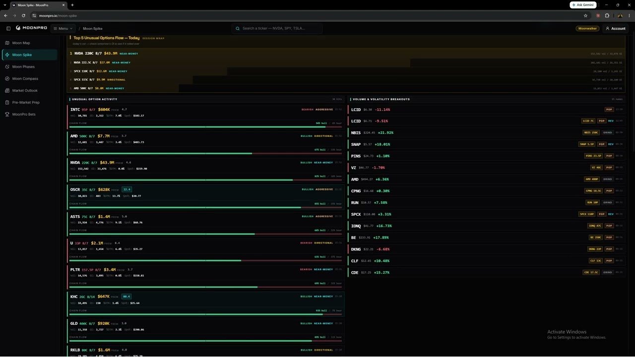Close the Moon Spike - MoonPro tab
This screenshot has height=357, width=635.
coord(63,5)
